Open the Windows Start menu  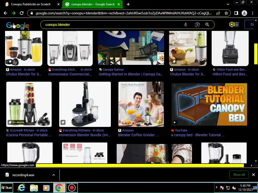(x=7, y=187)
